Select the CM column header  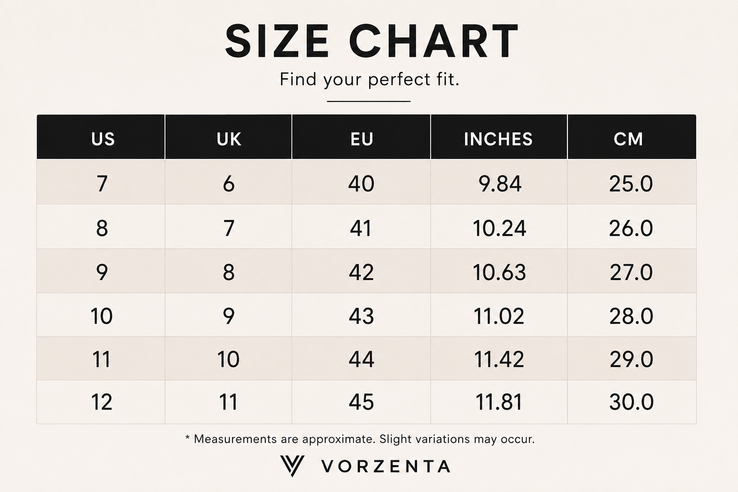pos(632,137)
